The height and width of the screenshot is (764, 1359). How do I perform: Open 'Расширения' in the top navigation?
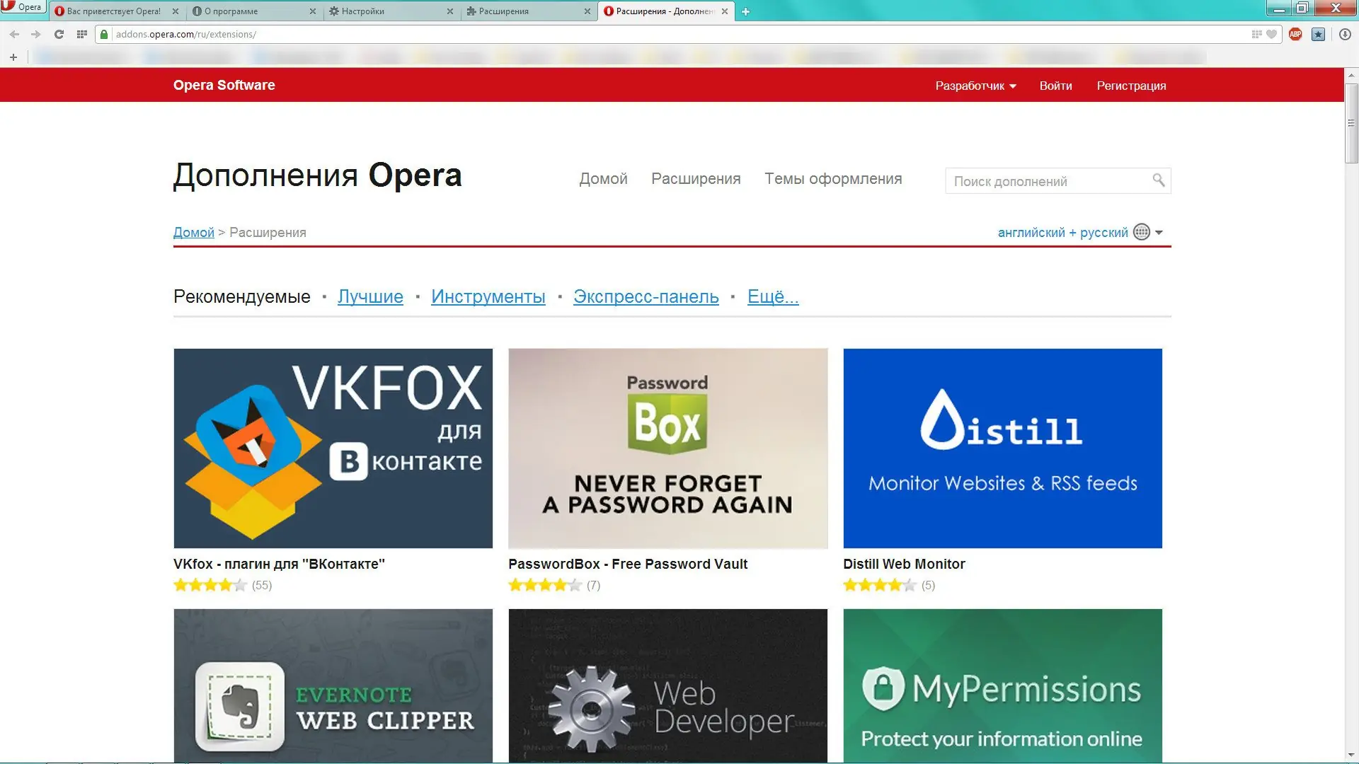coord(696,179)
